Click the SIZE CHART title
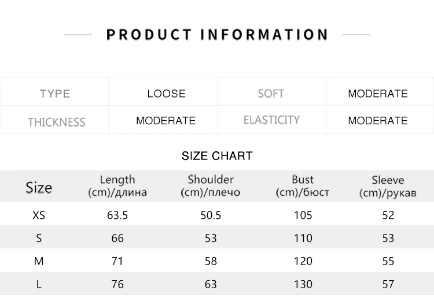 point(217,156)
